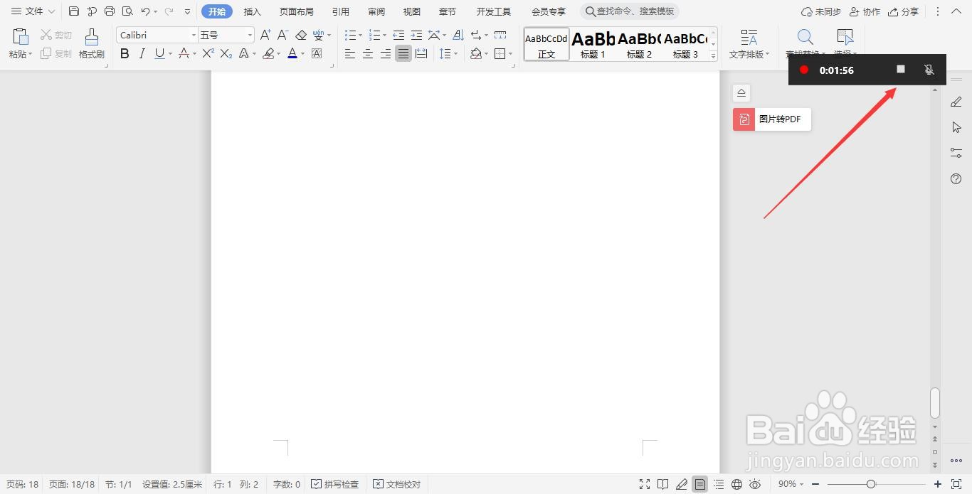Center align text
This screenshot has height=494, width=972.
point(368,53)
